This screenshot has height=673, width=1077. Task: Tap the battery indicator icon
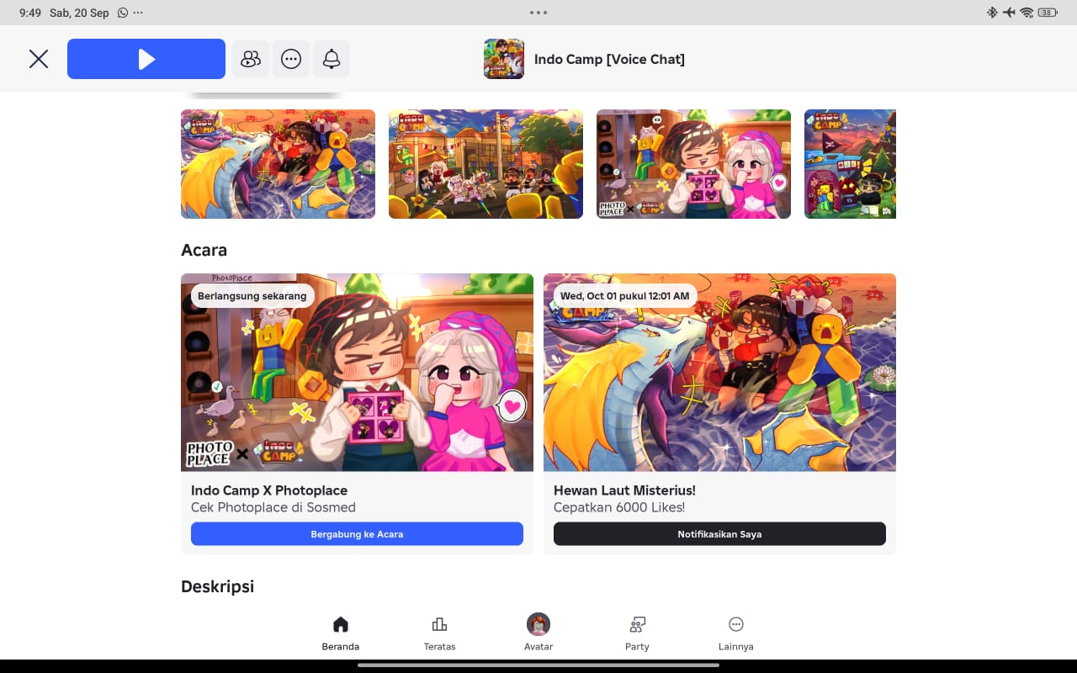1048,13
